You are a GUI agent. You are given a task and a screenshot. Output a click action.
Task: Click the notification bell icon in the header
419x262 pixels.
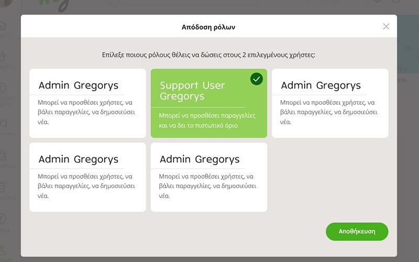[x=376, y=3]
